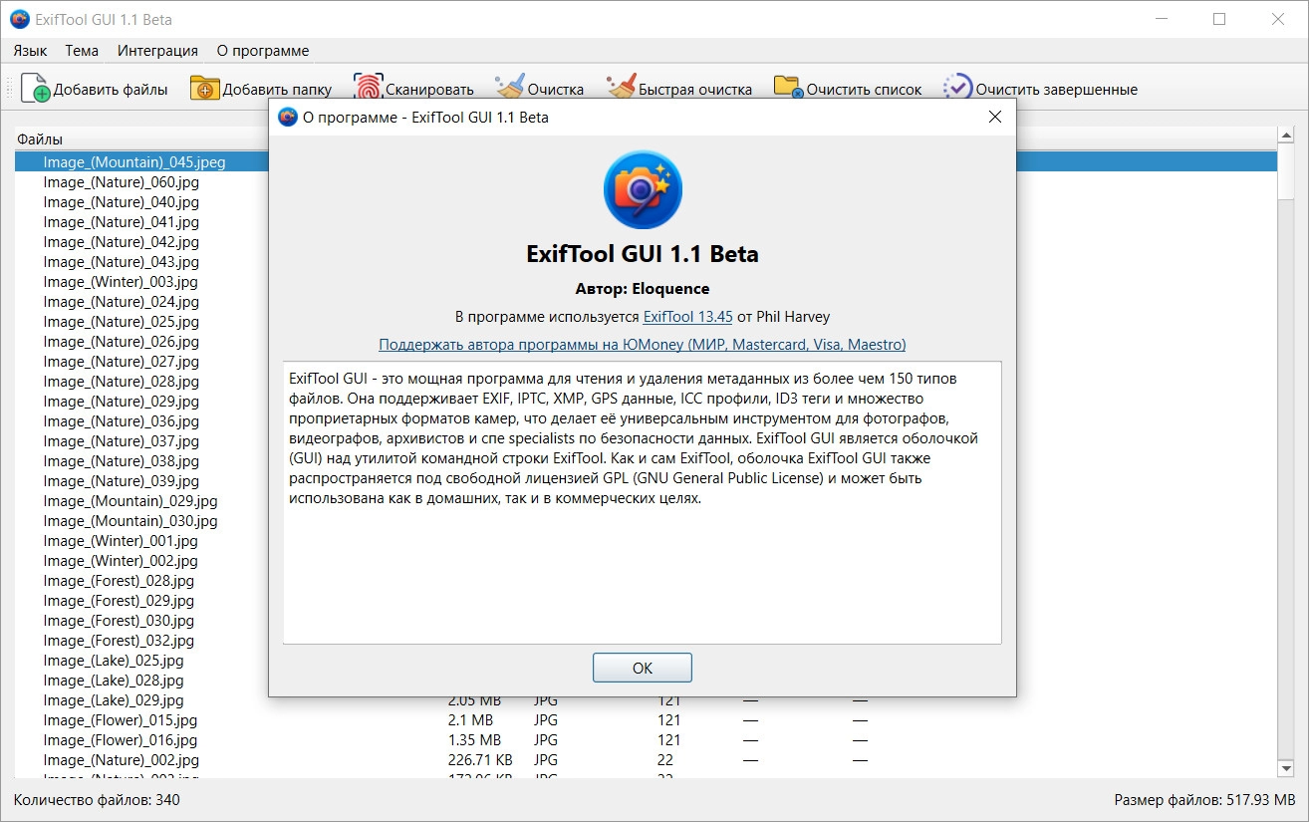
Task: Confirm the About dialog with OK
Action: click(x=643, y=668)
